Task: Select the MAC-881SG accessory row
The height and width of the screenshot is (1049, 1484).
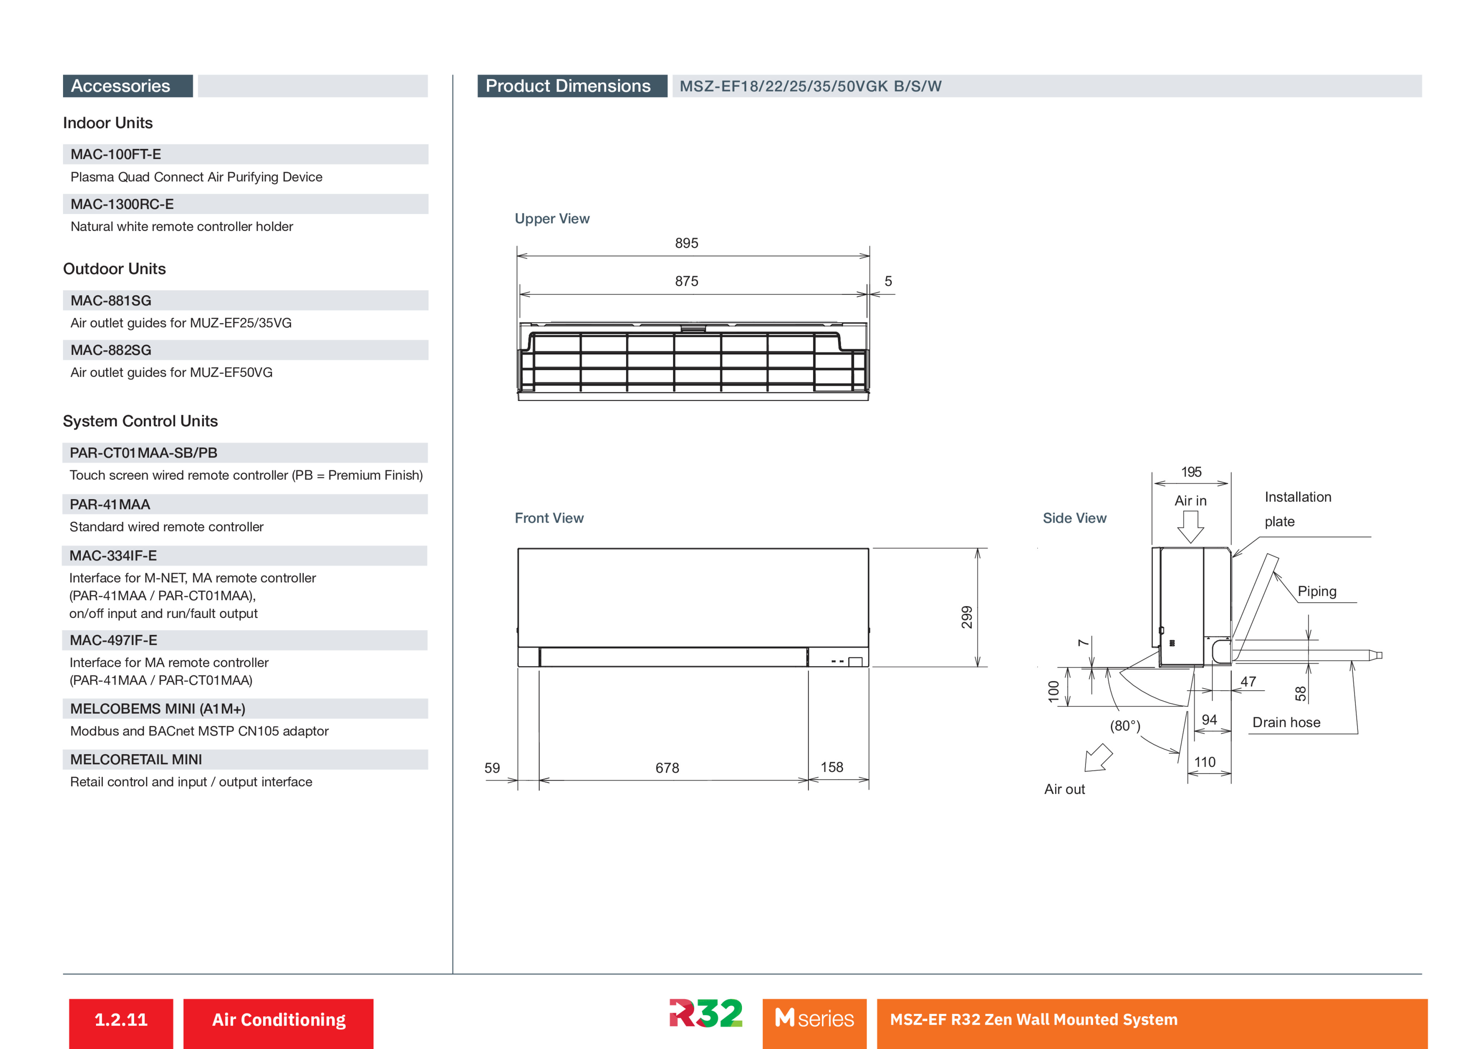Action: click(245, 300)
